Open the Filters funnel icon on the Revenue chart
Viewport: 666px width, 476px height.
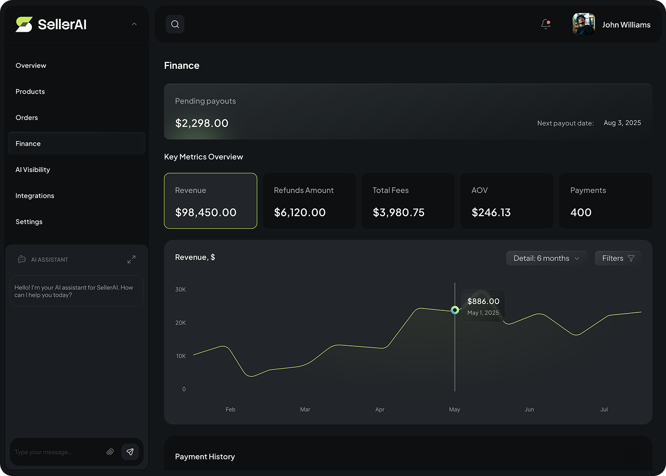[631, 258]
